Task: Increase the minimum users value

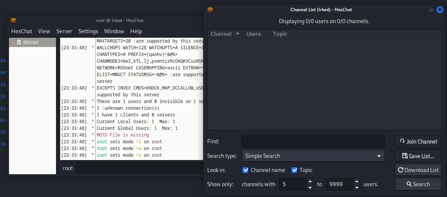Action: coord(310,181)
